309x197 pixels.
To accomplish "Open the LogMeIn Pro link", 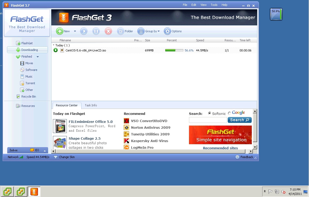I will [x=142, y=147].
